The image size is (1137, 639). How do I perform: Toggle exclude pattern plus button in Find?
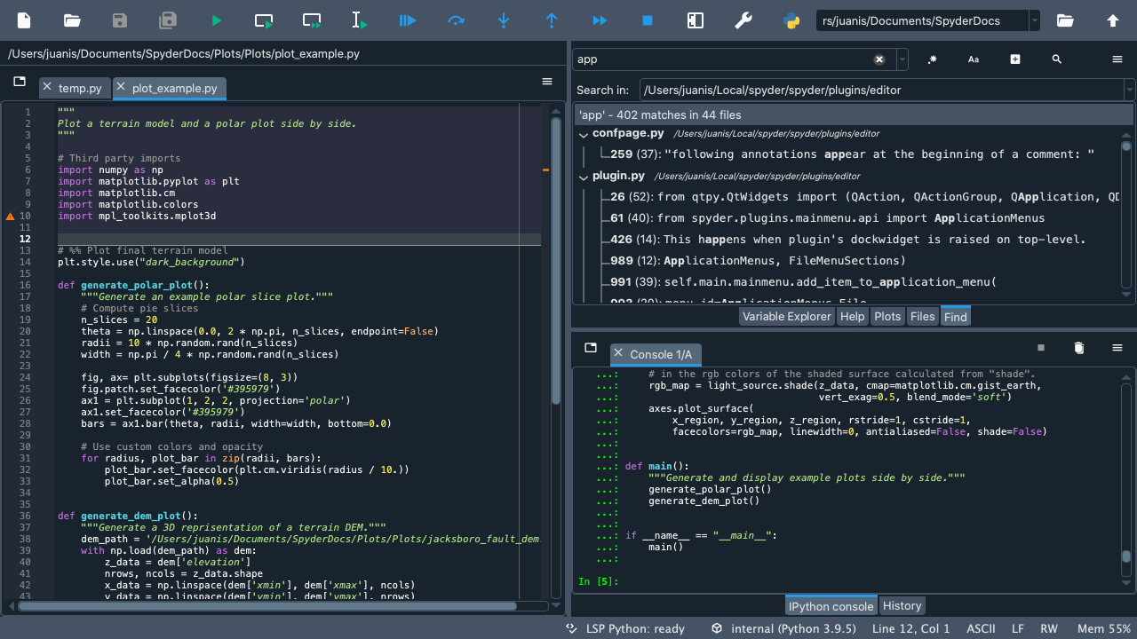[1015, 59]
